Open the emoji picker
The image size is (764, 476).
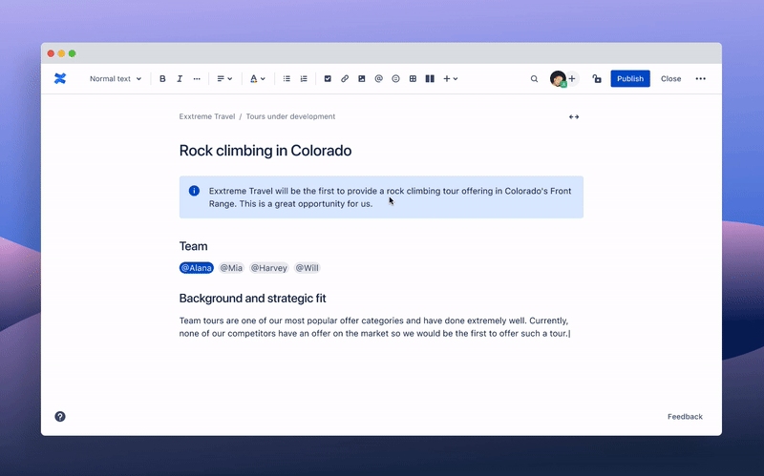pyautogui.click(x=395, y=78)
